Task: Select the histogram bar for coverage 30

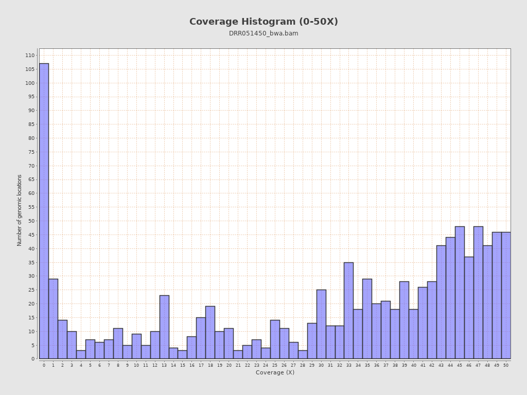Action: pyautogui.click(x=321, y=324)
